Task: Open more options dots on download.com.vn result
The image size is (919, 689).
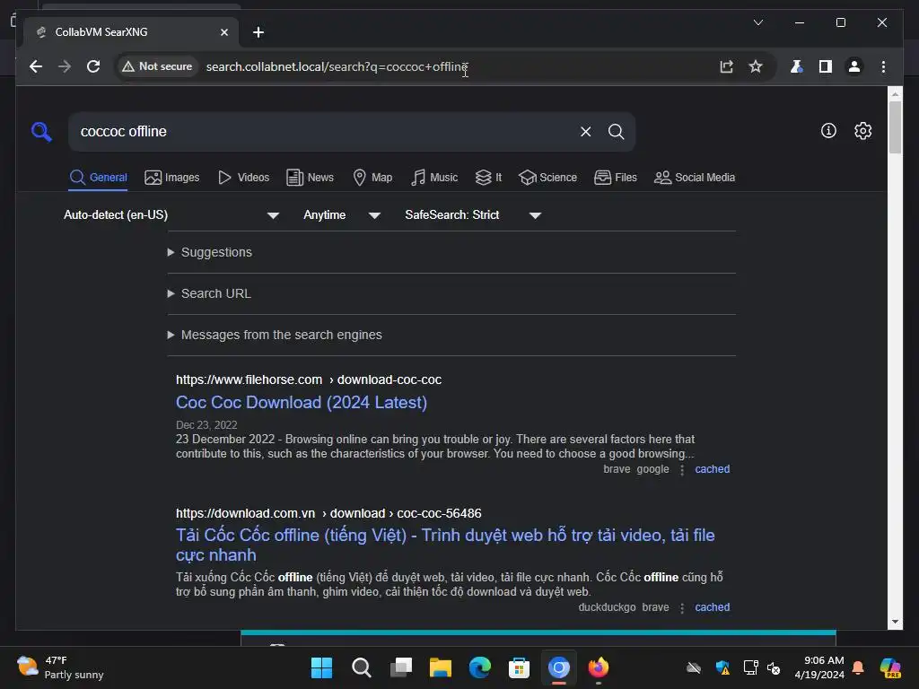Action: point(682,608)
